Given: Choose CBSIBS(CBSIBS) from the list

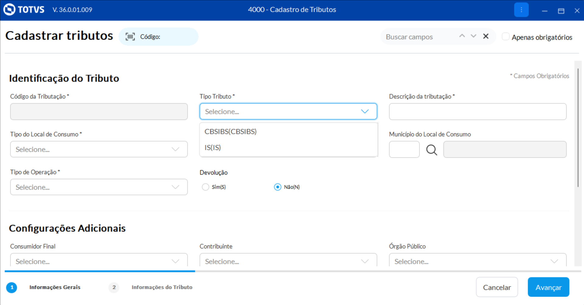Looking at the screenshot, I should tap(230, 132).
